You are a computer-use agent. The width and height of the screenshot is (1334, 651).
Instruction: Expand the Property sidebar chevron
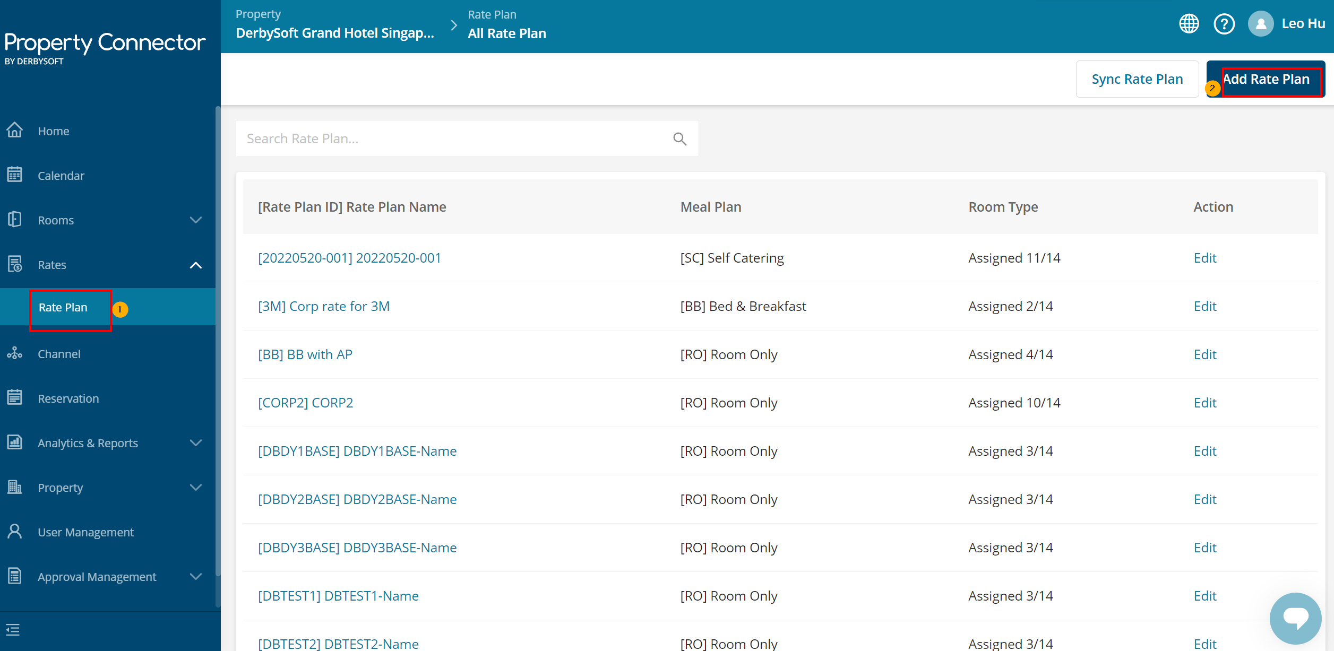tap(196, 488)
